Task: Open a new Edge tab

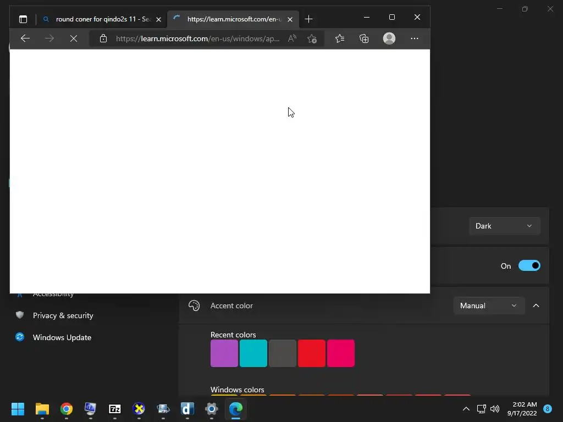Action: (308, 19)
